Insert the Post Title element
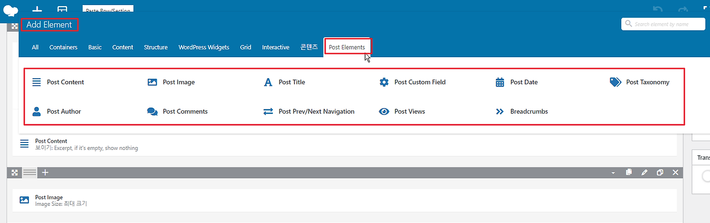710x223 pixels. coord(285,82)
